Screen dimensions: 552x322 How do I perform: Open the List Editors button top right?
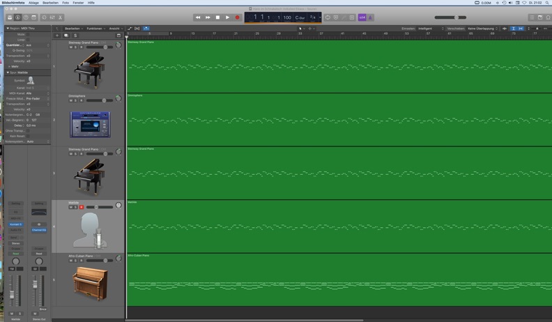point(532,17)
